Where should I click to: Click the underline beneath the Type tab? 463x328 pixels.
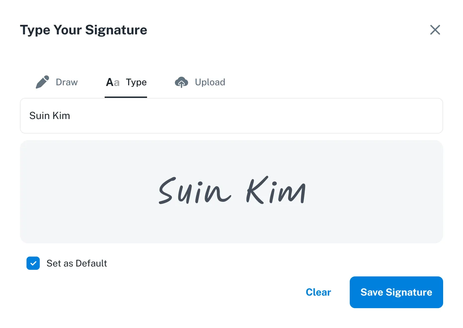(126, 97)
